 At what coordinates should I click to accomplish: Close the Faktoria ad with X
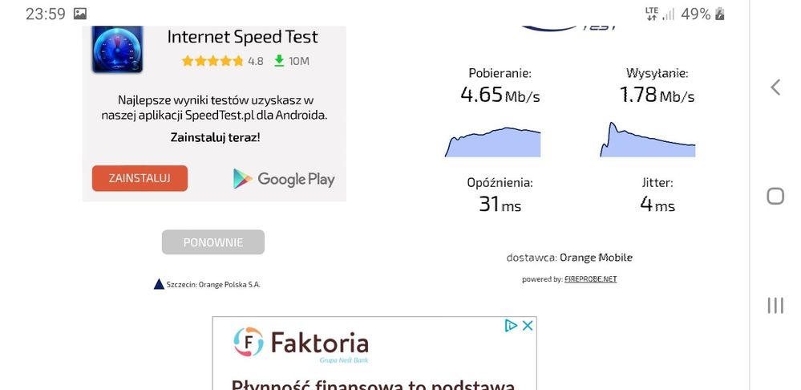point(528,325)
